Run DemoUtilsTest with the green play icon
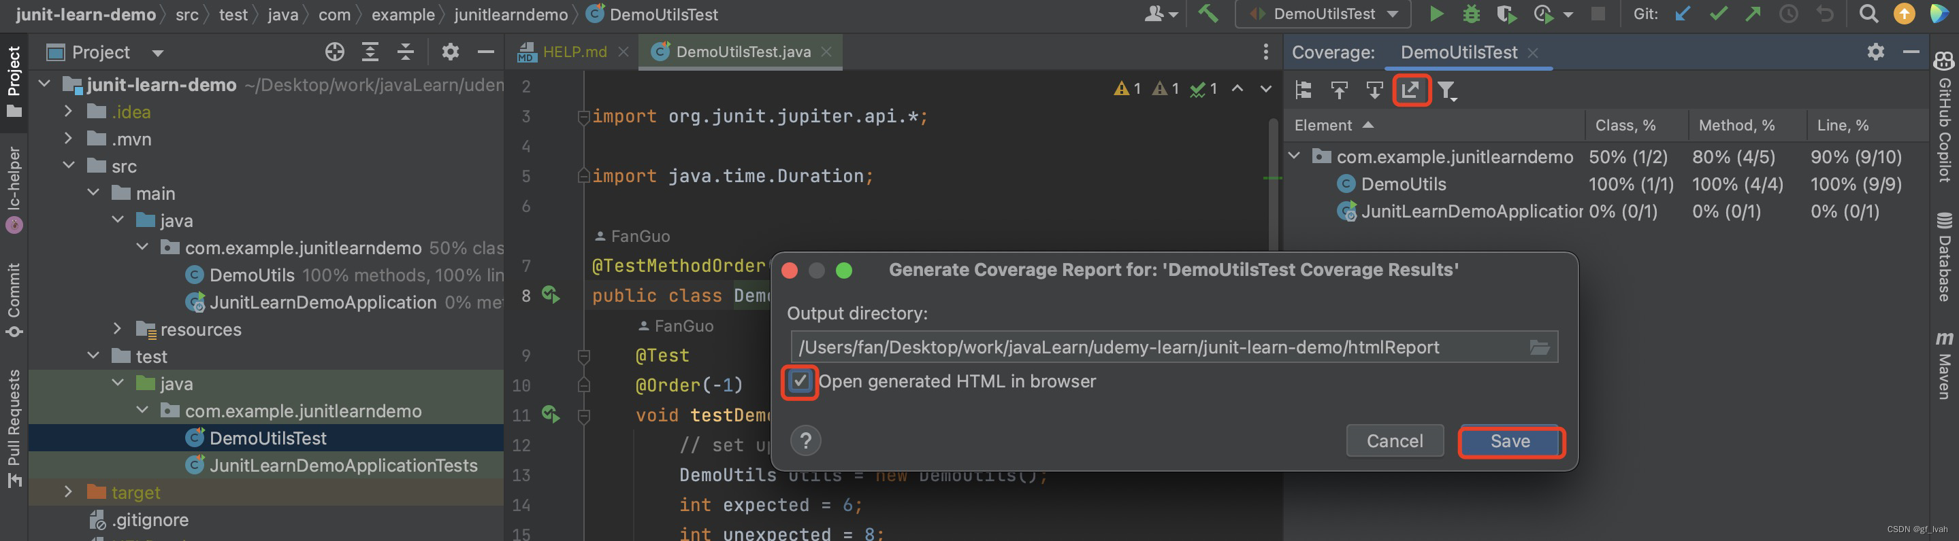This screenshot has width=1959, height=541. (x=1436, y=14)
